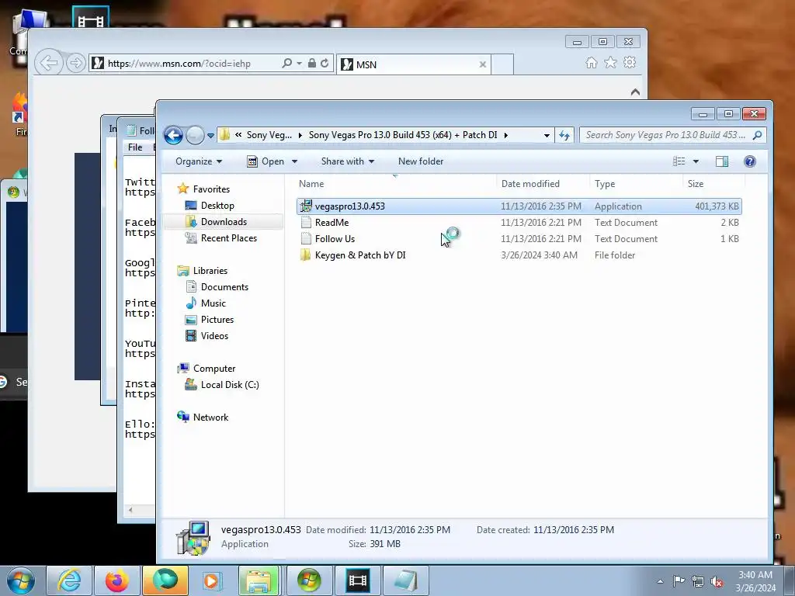Sort by Date modified column
Screen dimensions: 795x596
543,184
